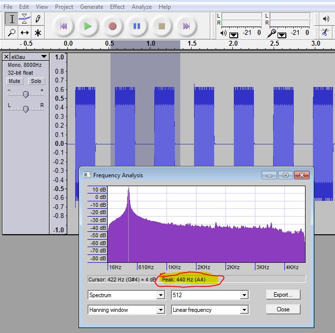Screen dimensions: 335x333
Task: Select the Selection (I-beam) tool
Action: [x=12, y=19]
